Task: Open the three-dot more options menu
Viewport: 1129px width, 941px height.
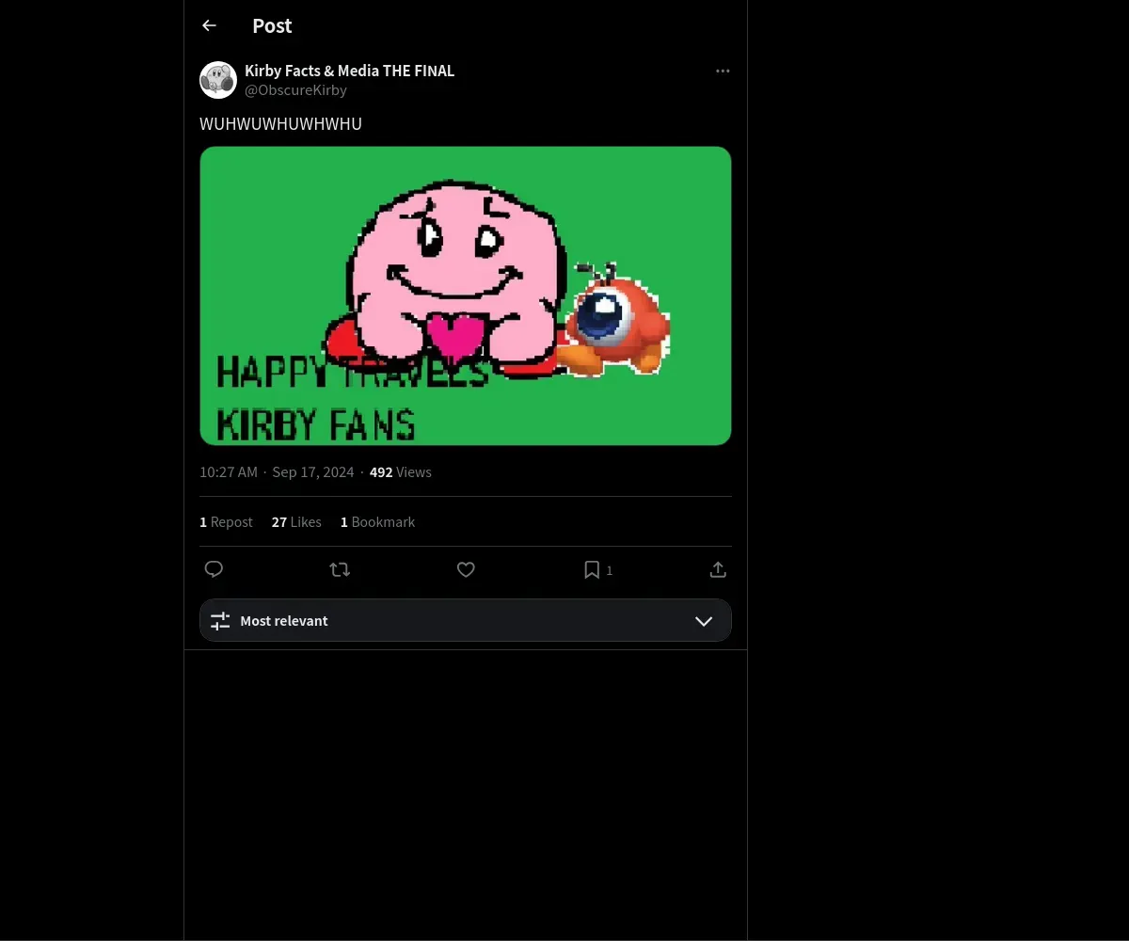Action: tap(723, 71)
